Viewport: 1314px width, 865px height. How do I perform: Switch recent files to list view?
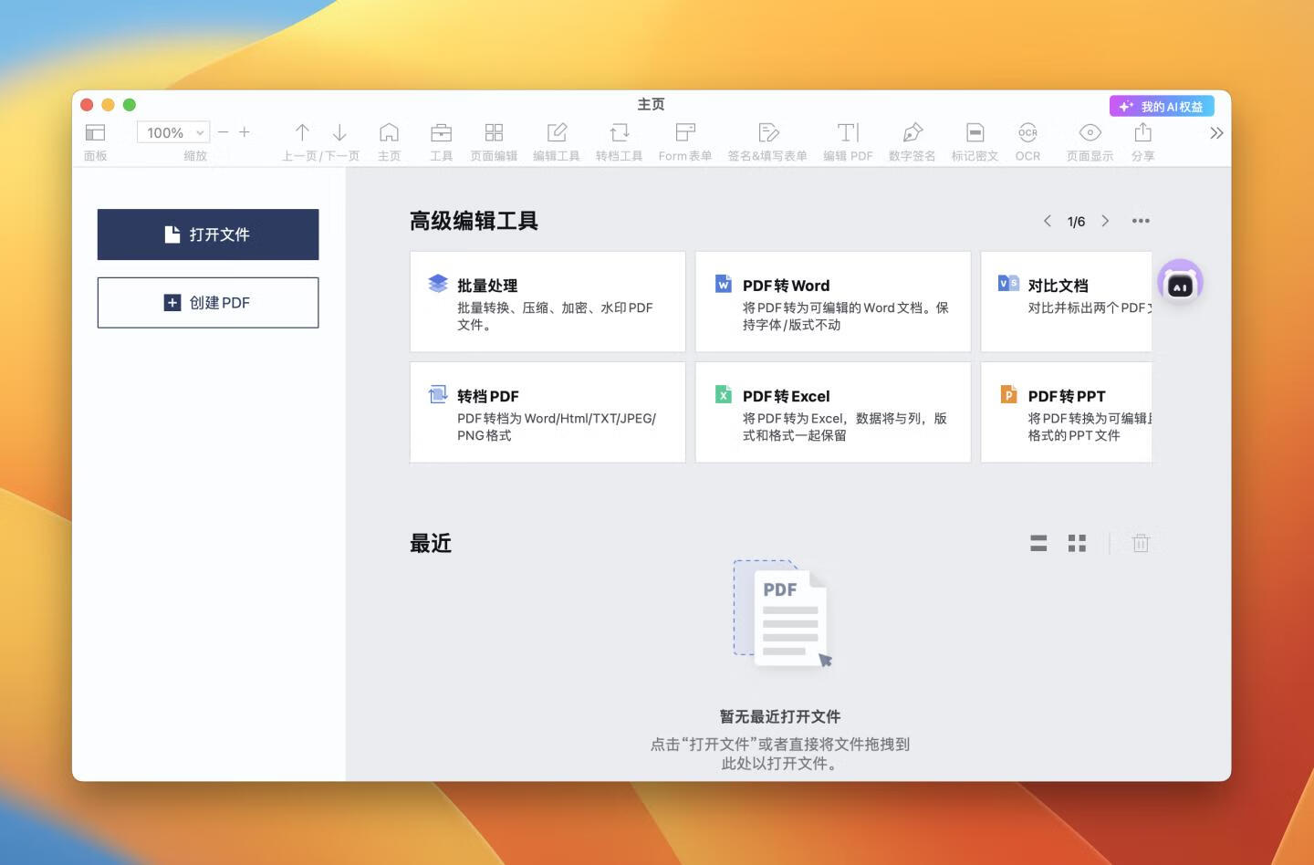[1038, 544]
